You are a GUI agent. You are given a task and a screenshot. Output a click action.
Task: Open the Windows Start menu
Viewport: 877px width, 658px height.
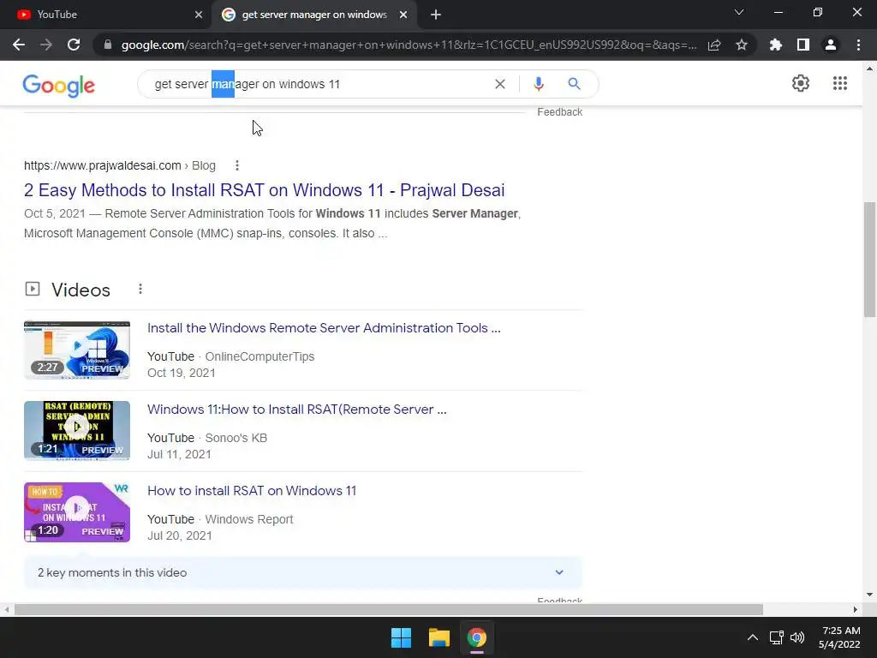tap(401, 637)
